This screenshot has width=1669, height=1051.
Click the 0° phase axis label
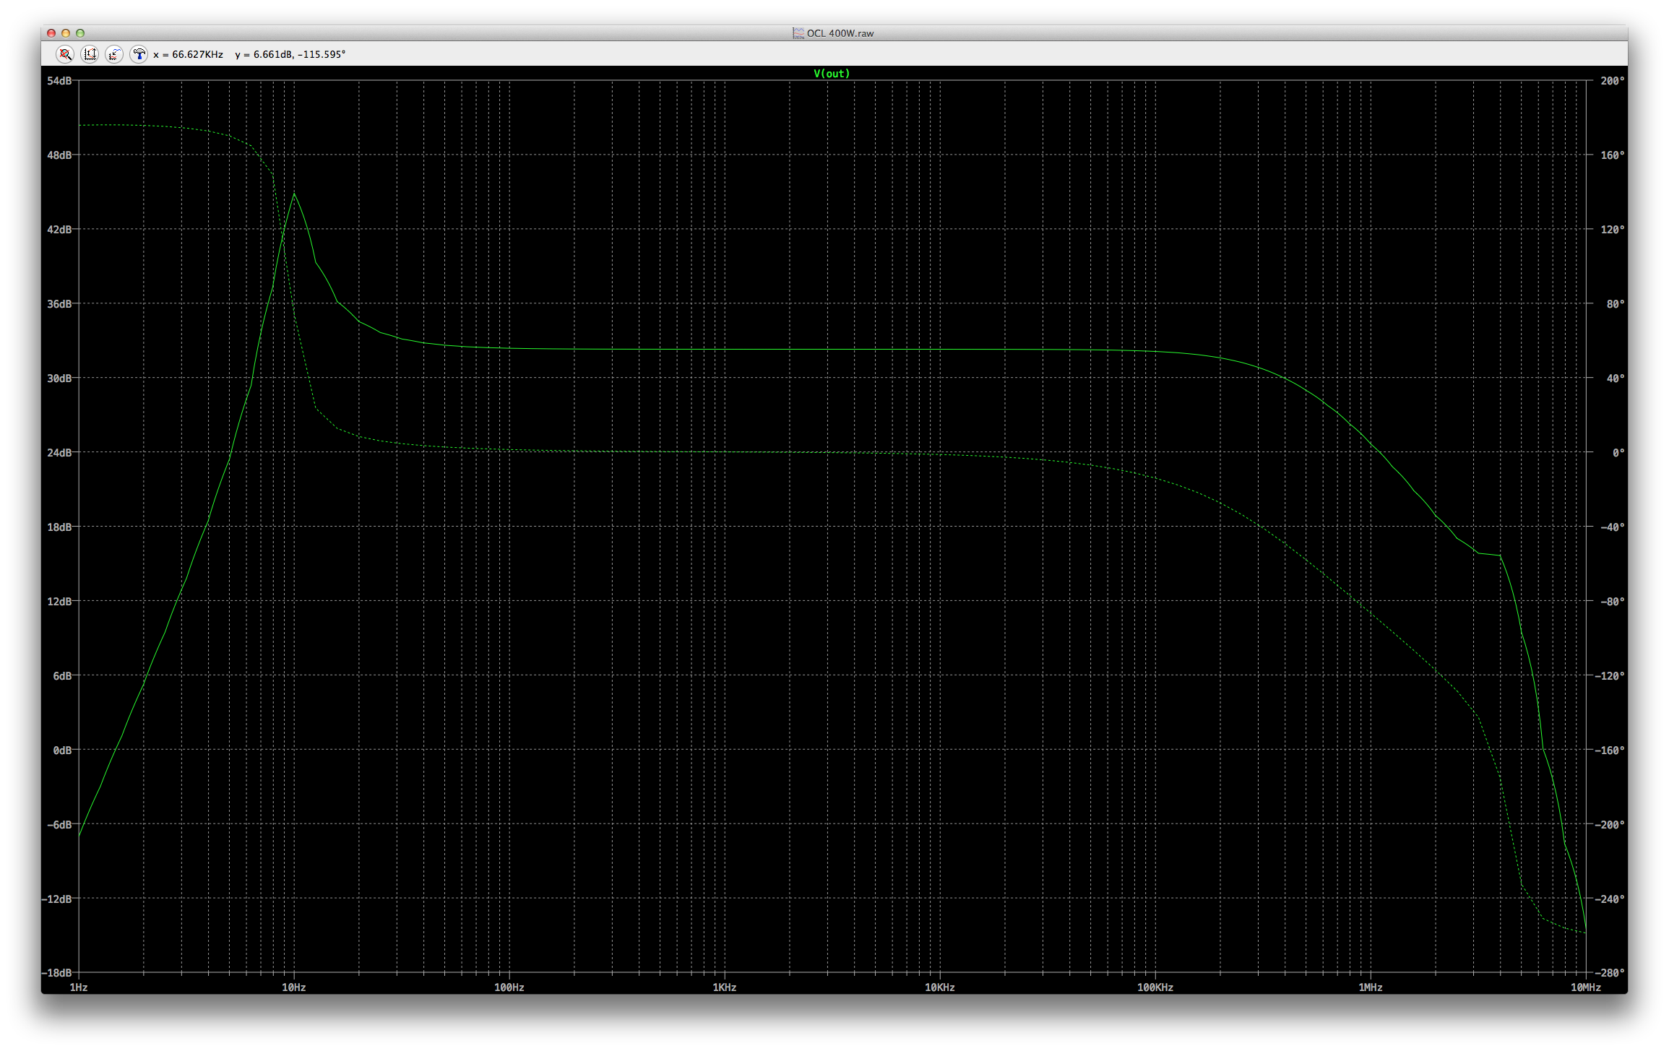coord(1618,453)
